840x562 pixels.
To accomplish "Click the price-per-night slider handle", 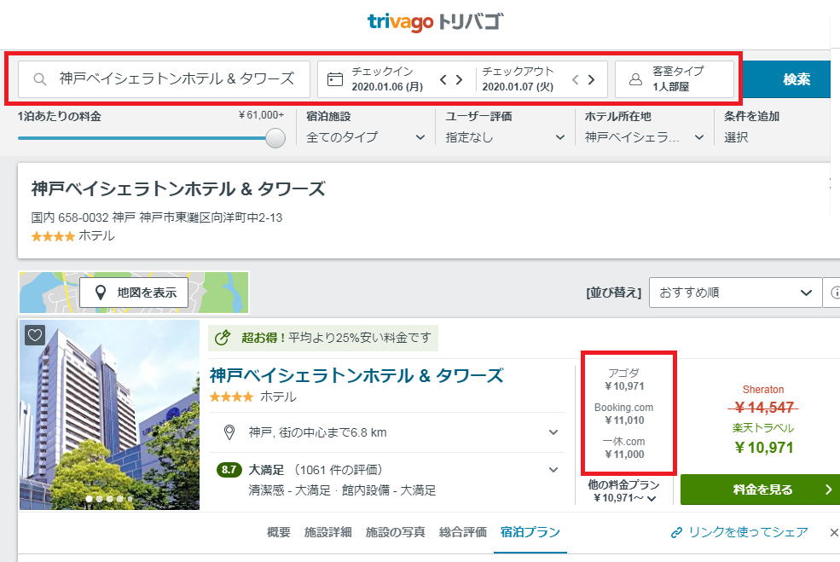I will click(x=275, y=138).
